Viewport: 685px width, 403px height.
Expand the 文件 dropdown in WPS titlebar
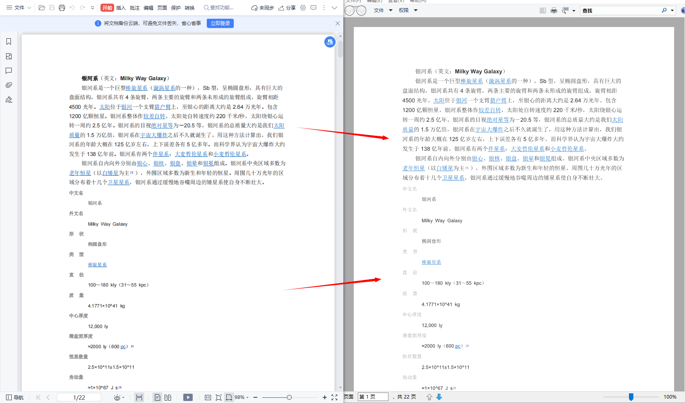(x=22, y=7)
